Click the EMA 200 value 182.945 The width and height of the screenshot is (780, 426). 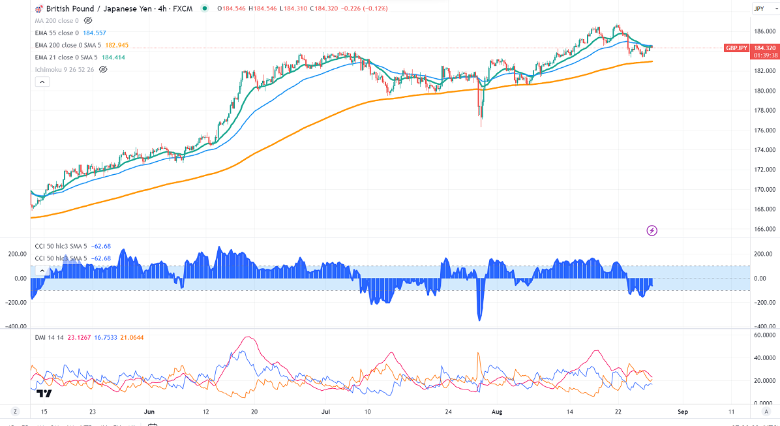117,45
